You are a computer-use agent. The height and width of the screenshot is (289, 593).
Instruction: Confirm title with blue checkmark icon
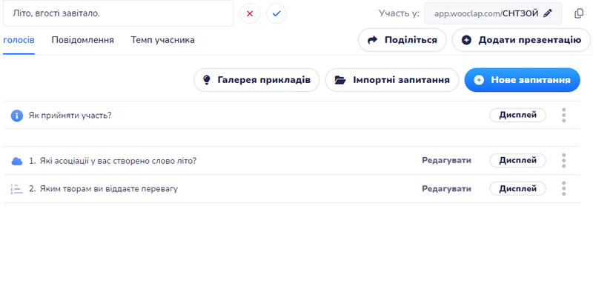(x=276, y=13)
